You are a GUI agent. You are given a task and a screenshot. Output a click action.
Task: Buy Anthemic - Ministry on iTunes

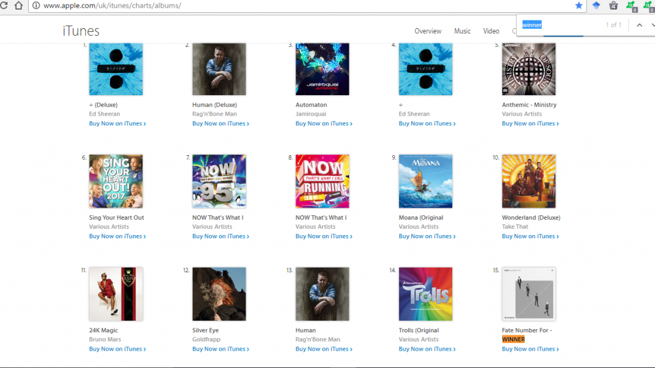coord(530,123)
